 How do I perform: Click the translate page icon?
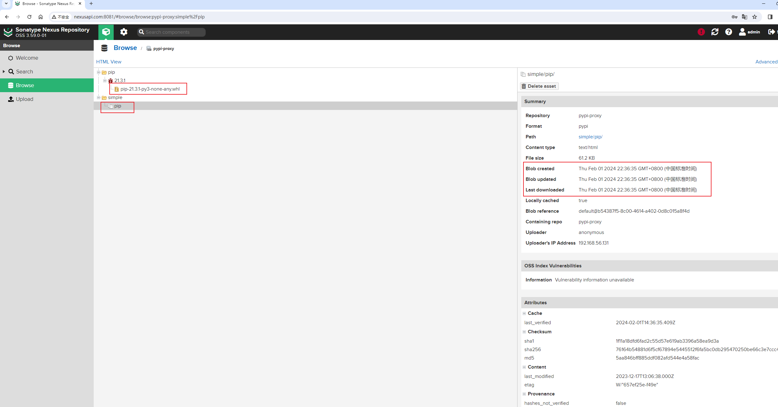[x=745, y=17]
